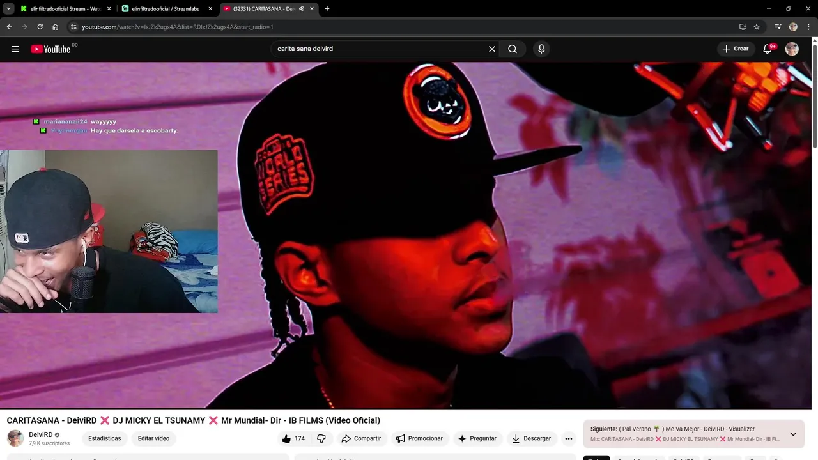Viewport: 818px width, 460px height.
Task: Open Estadísticas for this video
Action: (105, 438)
